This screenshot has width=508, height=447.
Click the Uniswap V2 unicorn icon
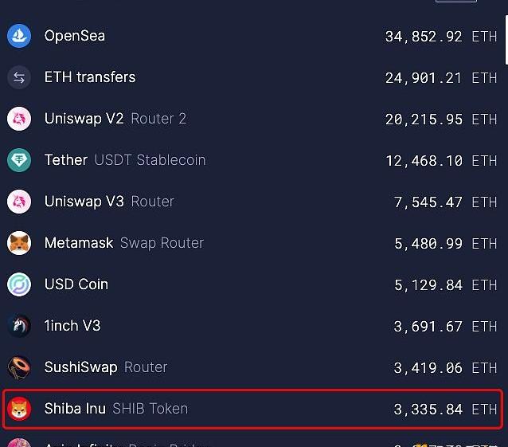pos(19,119)
